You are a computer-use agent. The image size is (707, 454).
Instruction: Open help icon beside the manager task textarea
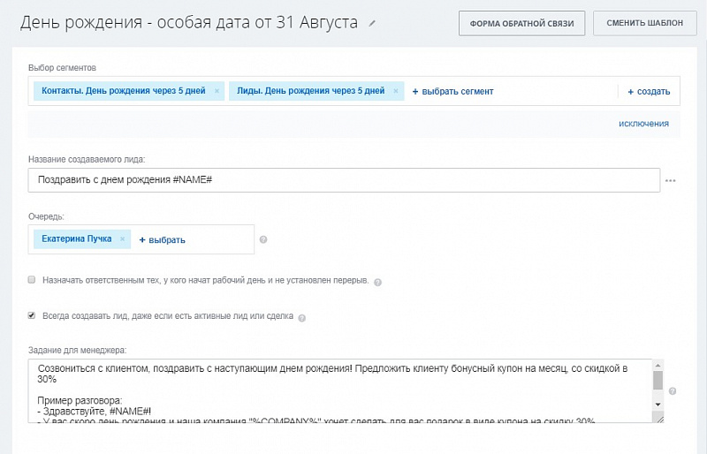tap(673, 391)
